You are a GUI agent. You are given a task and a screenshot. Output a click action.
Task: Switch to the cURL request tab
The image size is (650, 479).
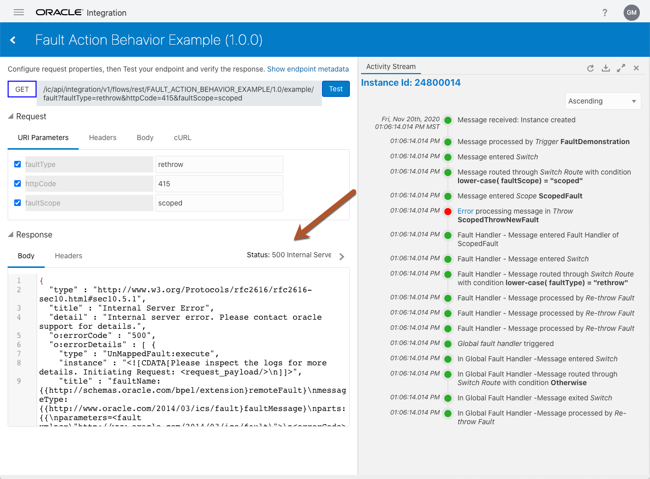182,138
